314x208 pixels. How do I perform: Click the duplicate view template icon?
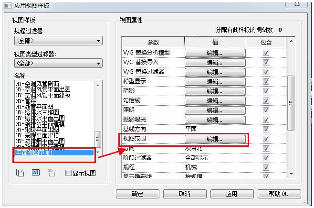point(20,173)
